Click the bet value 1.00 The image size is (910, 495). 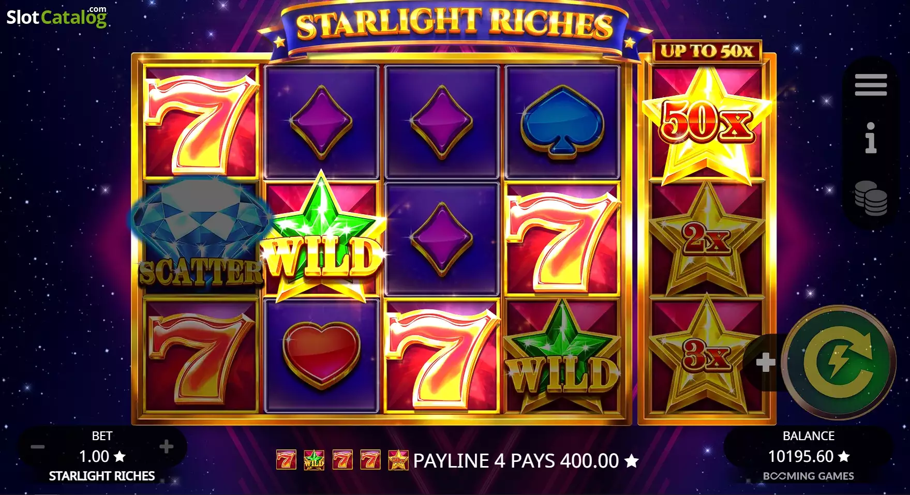coord(102,456)
